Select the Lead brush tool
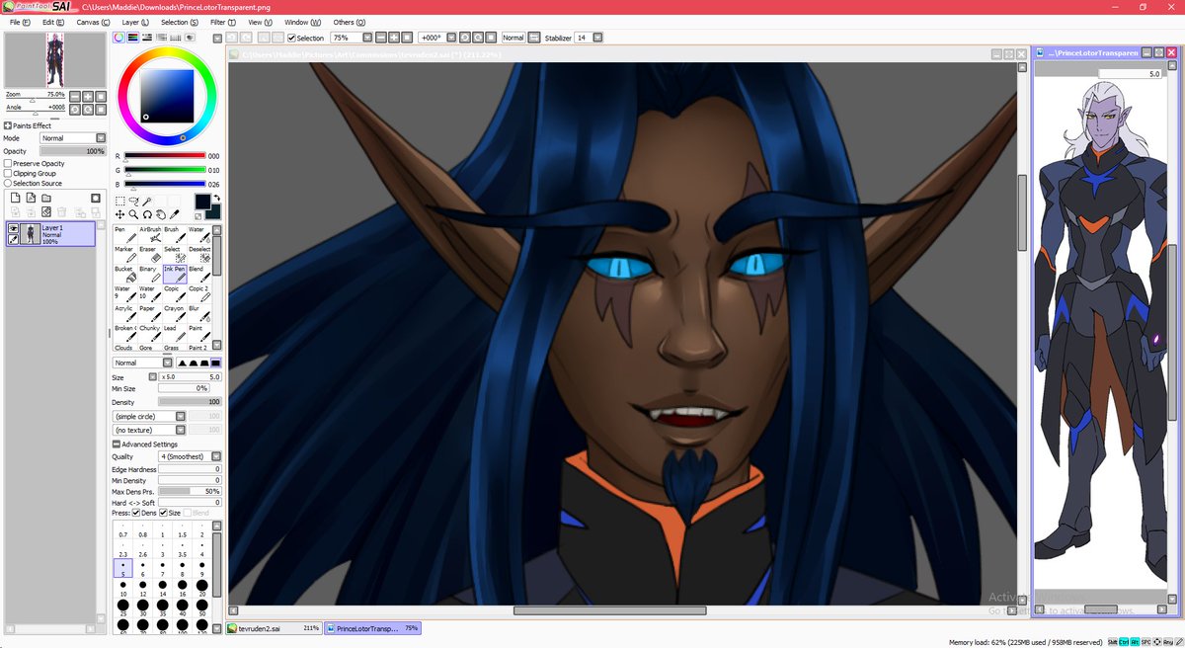 [174, 333]
